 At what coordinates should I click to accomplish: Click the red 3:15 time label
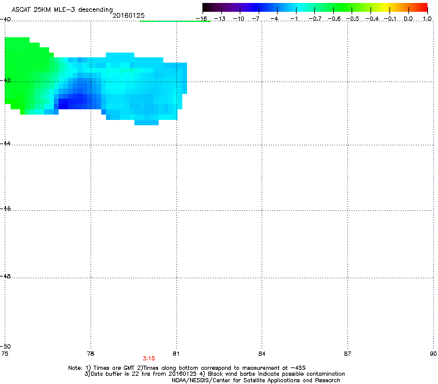[149, 359]
